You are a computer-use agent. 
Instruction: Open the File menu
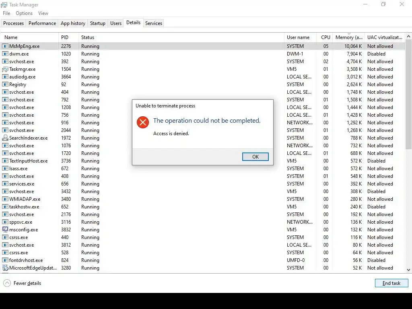coord(6,13)
